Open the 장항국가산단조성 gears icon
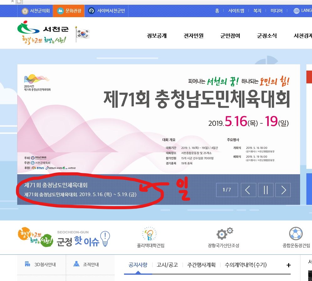 click(x=225, y=234)
